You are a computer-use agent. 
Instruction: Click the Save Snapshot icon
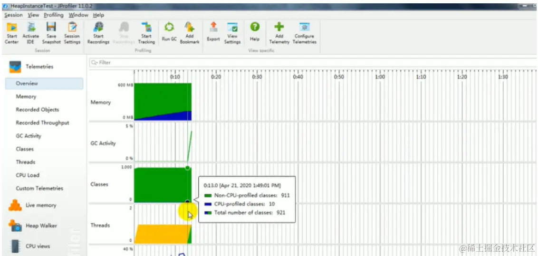[x=51, y=27]
